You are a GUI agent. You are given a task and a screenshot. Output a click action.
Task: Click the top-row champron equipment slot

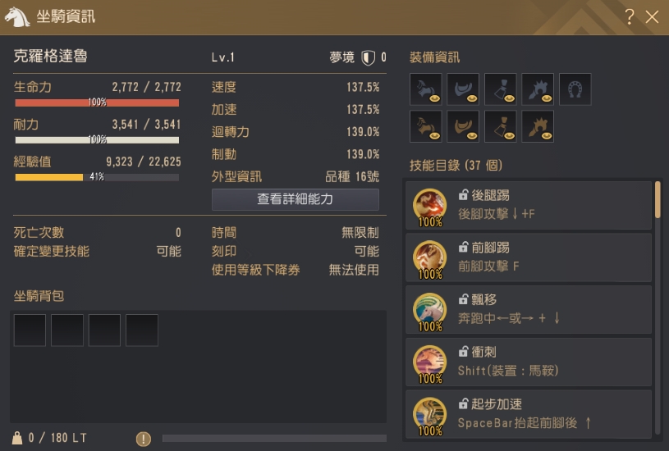point(538,89)
